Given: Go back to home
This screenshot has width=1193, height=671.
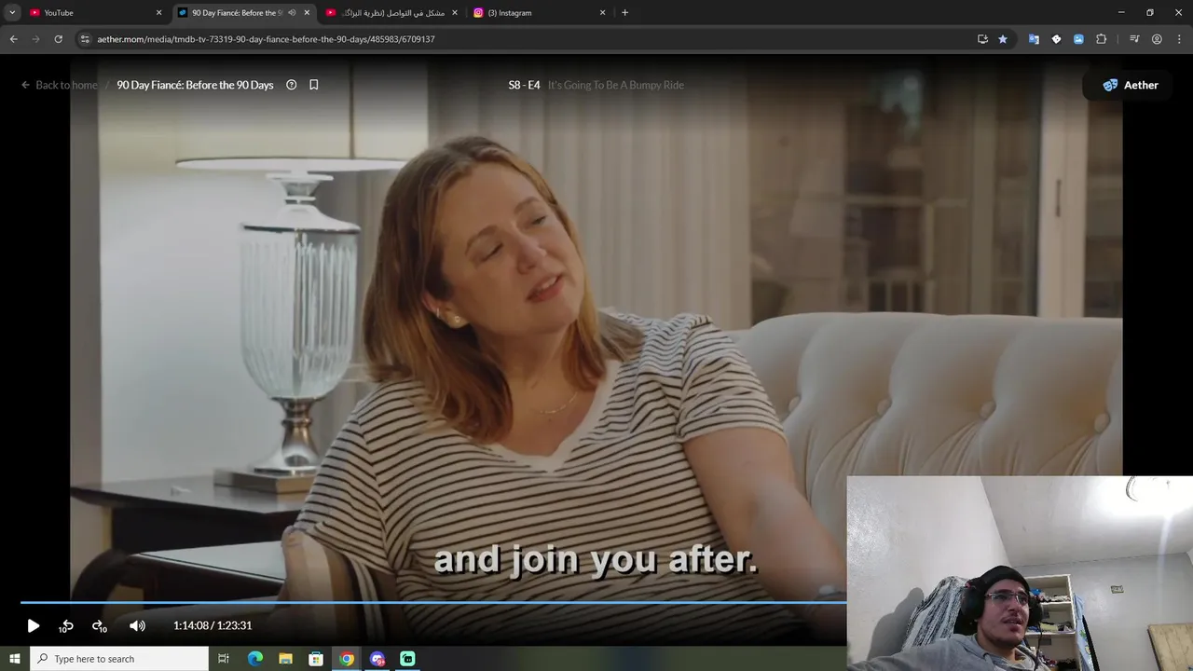Looking at the screenshot, I should pos(59,85).
